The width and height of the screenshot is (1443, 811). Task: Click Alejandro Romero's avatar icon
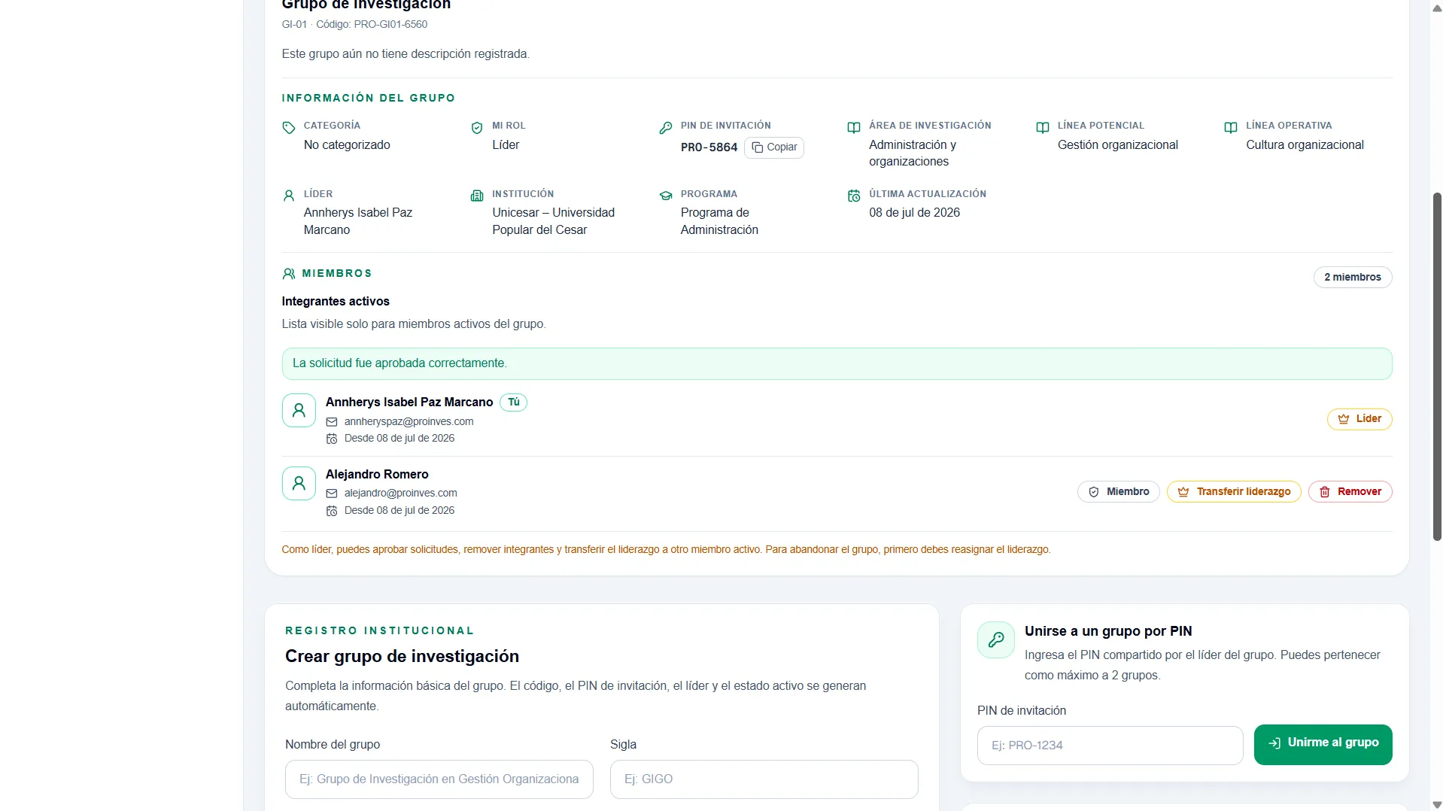tap(299, 483)
